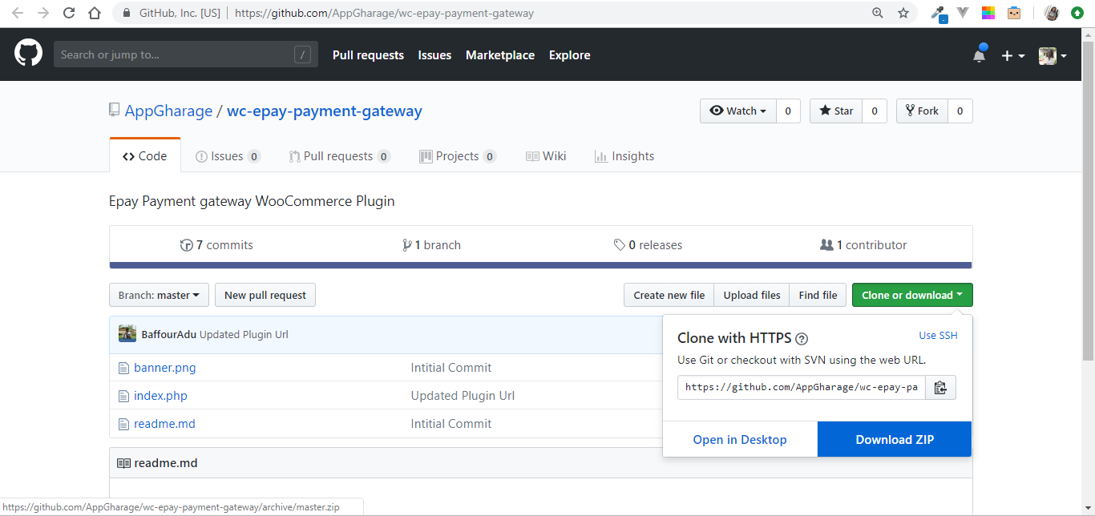Click the pixel face extension icon
Viewport: 1095px width, 516px height.
[x=1014, y=13]
